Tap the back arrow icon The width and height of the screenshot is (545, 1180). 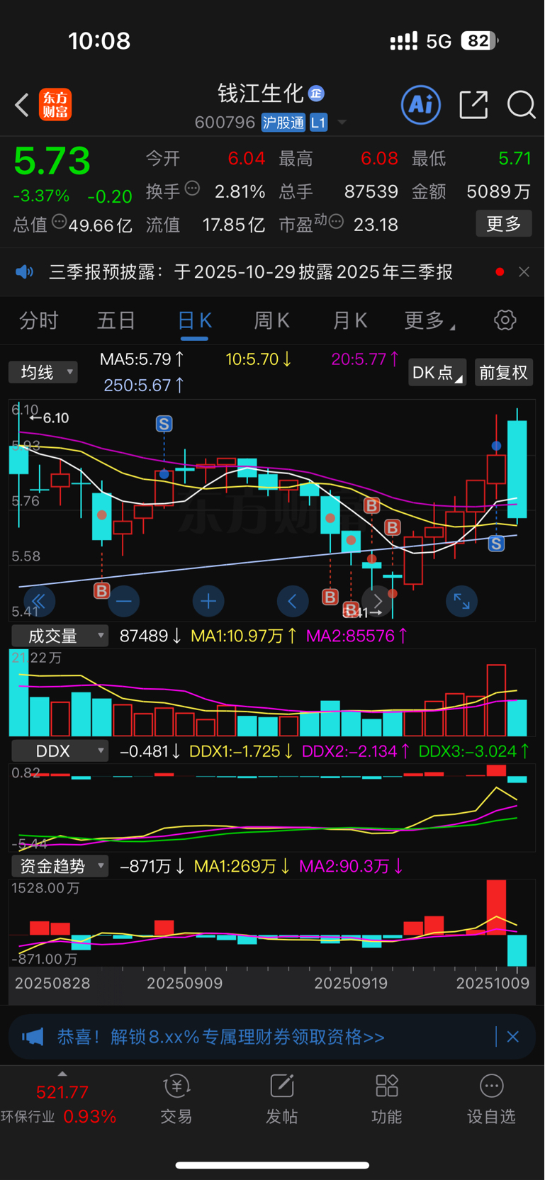click(x=22, y=105)
